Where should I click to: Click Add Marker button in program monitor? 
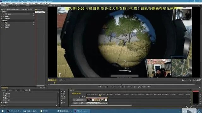click(101, 87)
